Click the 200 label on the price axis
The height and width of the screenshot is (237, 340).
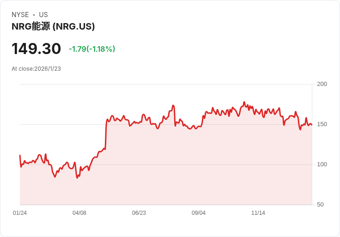tap(322, 84)
